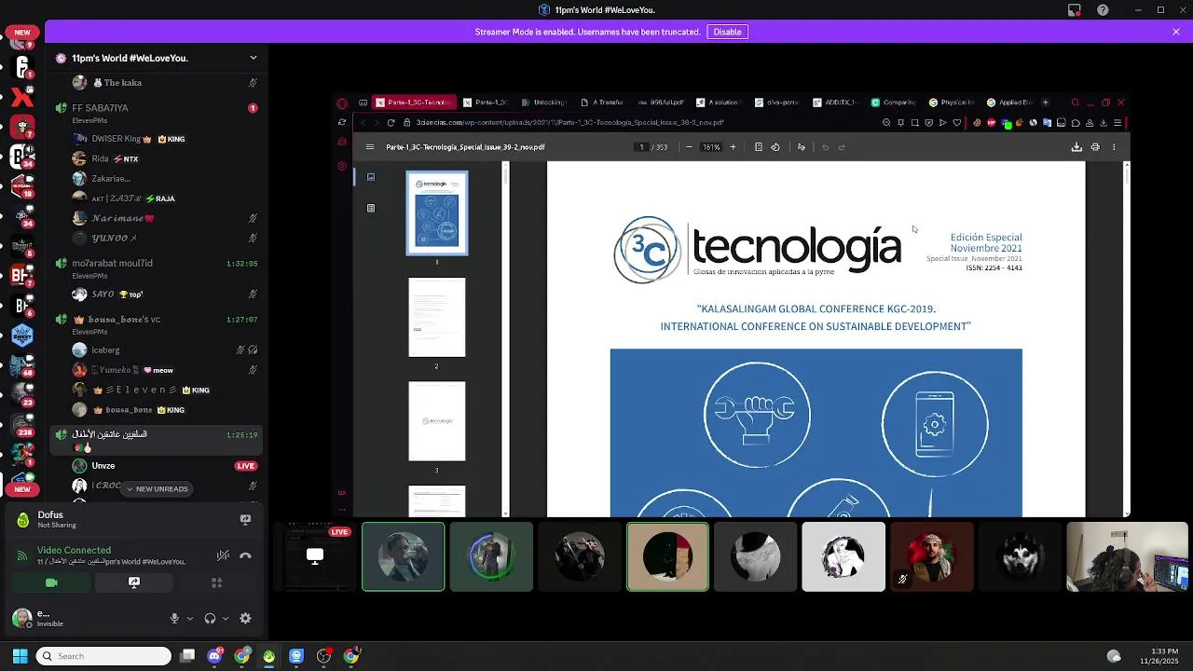Toggle noise suppression in the voice panel
Image resolution: width=1193 pixels, height=671 pixels.
pyautogui.click(x=223, y=555)
